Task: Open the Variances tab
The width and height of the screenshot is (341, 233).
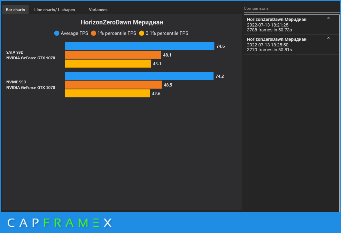Action: pos(98,10)
